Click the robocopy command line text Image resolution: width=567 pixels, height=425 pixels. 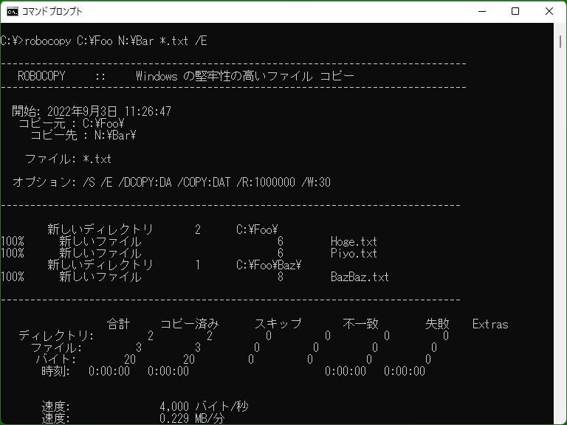click(104, 41)
